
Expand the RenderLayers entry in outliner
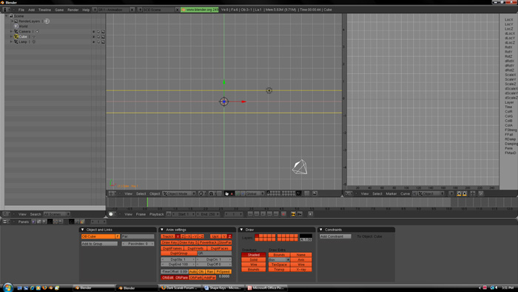13,21
